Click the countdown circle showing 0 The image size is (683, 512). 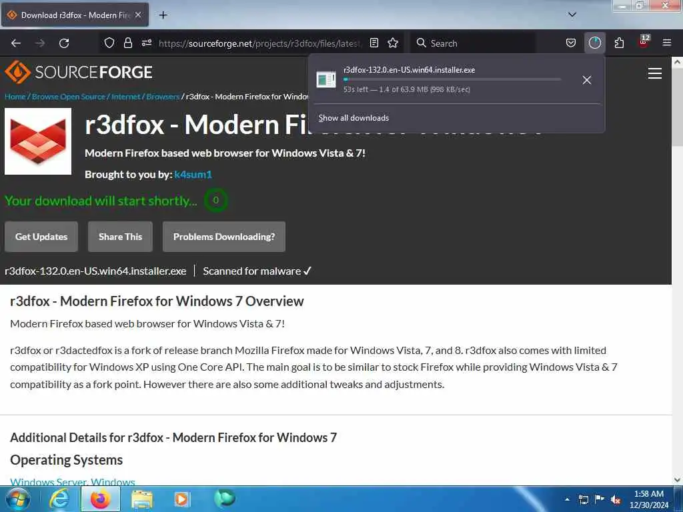215,200
